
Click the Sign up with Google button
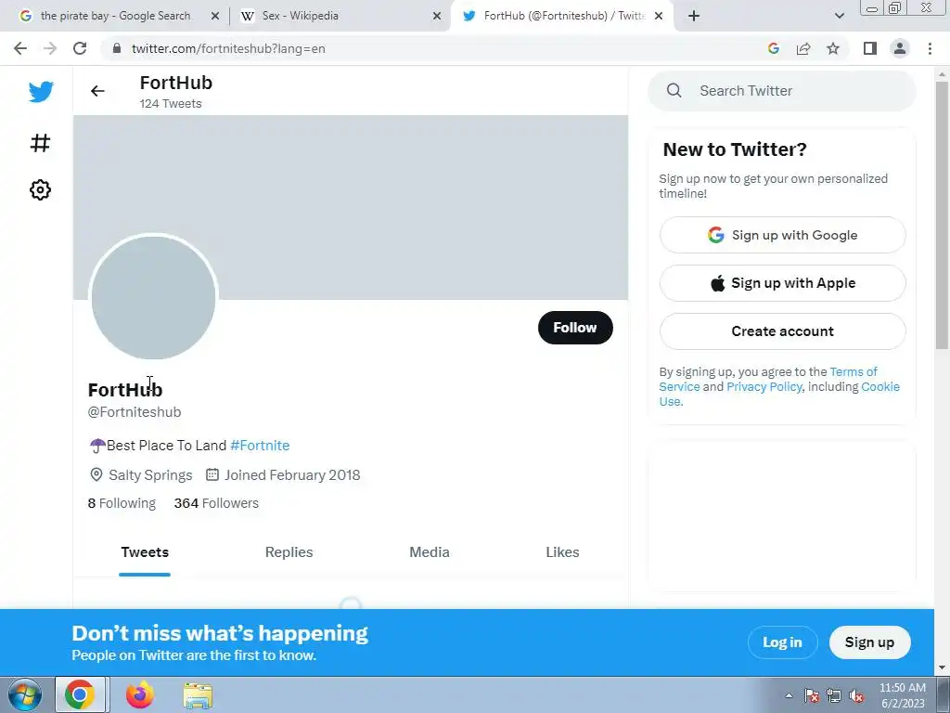[782, 235]
